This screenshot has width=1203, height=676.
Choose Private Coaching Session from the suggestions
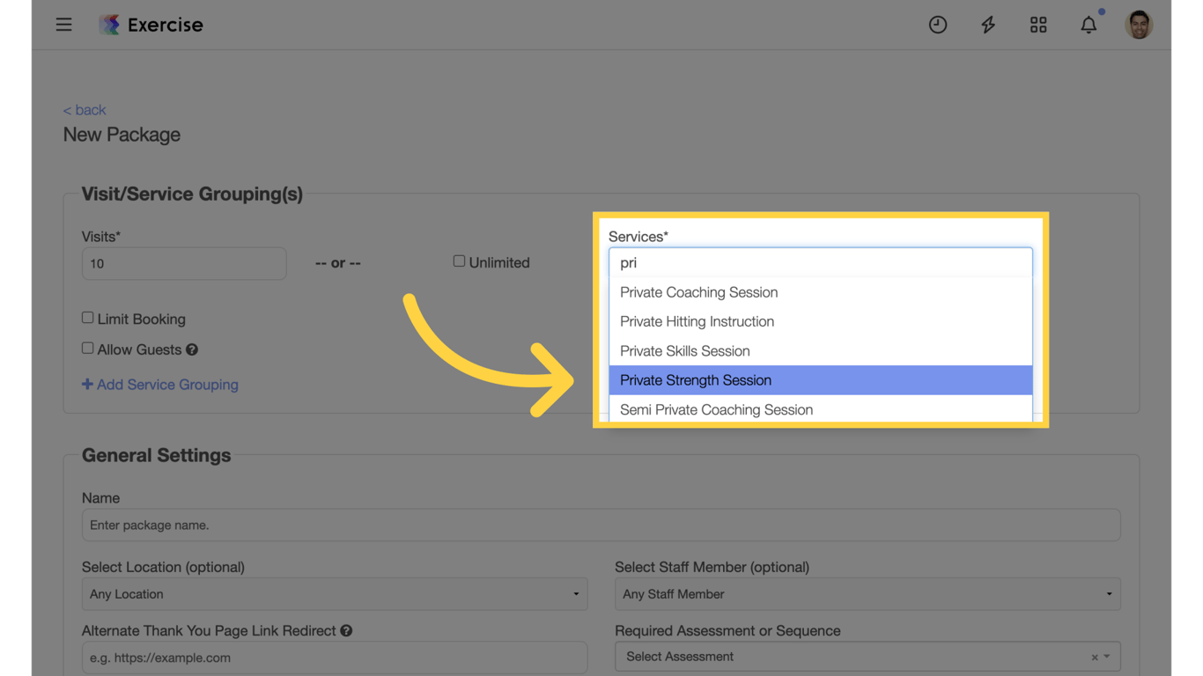[x=698, y=291]
